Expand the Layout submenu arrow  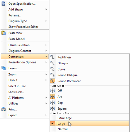(x=46, y=80)
